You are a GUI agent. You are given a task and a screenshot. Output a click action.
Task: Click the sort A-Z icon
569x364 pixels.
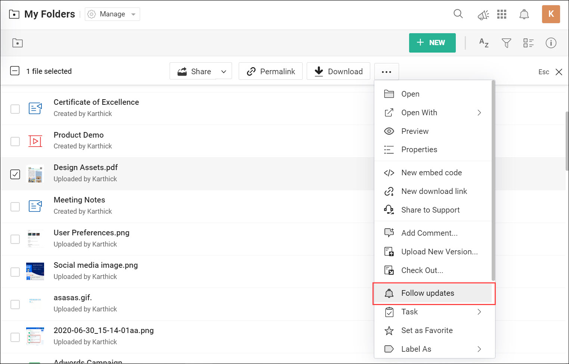point(483,43)
